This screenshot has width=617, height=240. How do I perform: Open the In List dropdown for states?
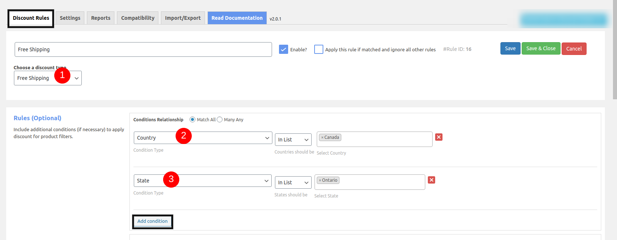[x=293, y=182]
